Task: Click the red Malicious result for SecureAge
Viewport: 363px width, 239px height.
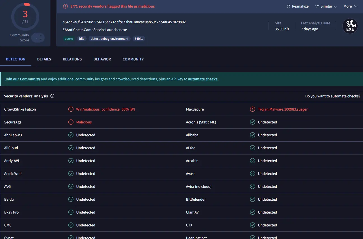Action: coord(84,122)
